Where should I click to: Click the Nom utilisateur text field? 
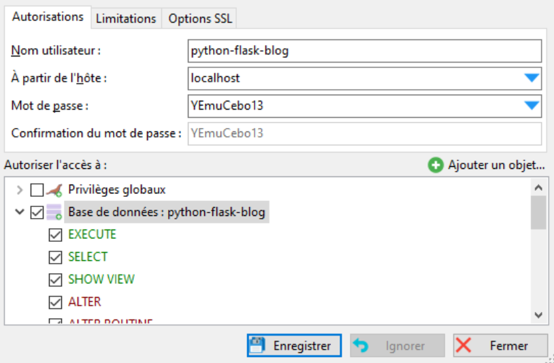click(364, 51)
